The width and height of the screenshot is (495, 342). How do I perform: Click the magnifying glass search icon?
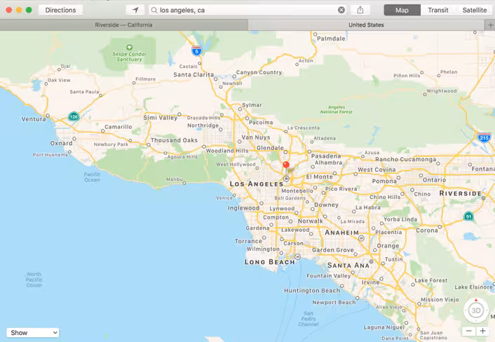point(154,10)
